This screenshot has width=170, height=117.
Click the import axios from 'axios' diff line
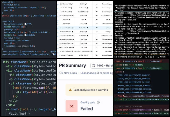click(129, 65)
